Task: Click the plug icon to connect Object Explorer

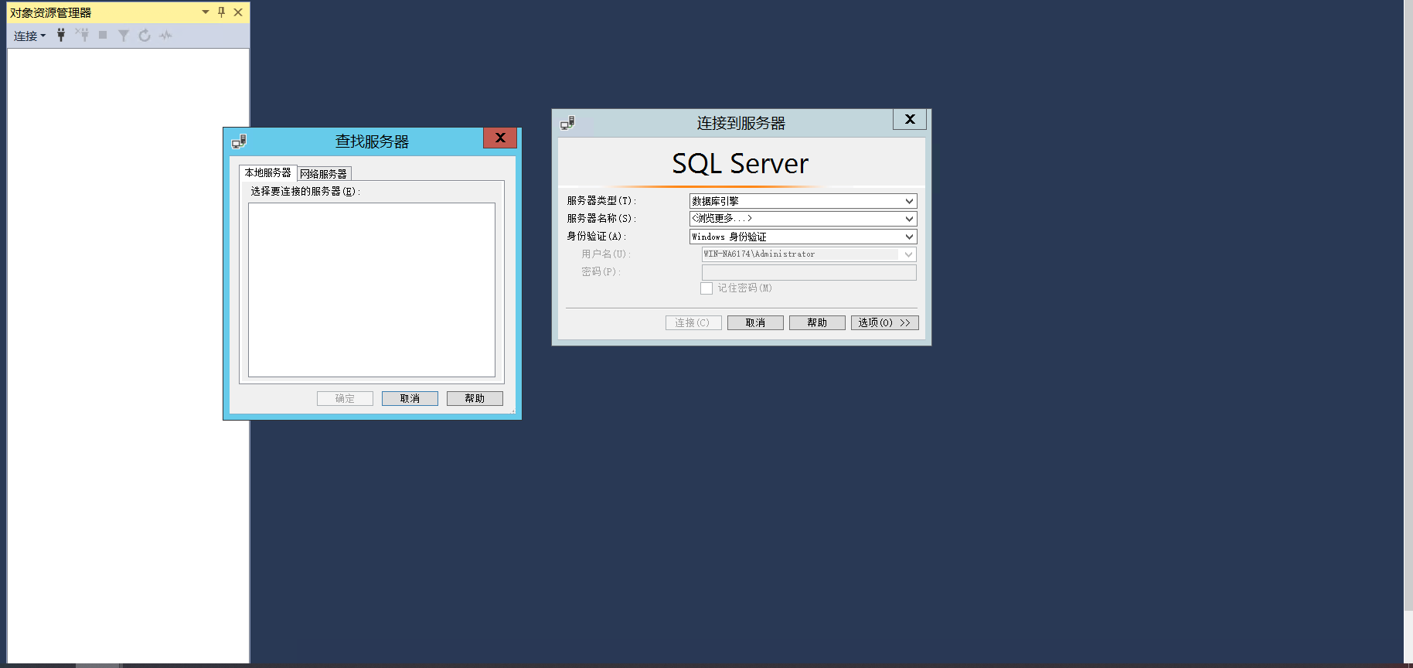Action: [61, 36]
